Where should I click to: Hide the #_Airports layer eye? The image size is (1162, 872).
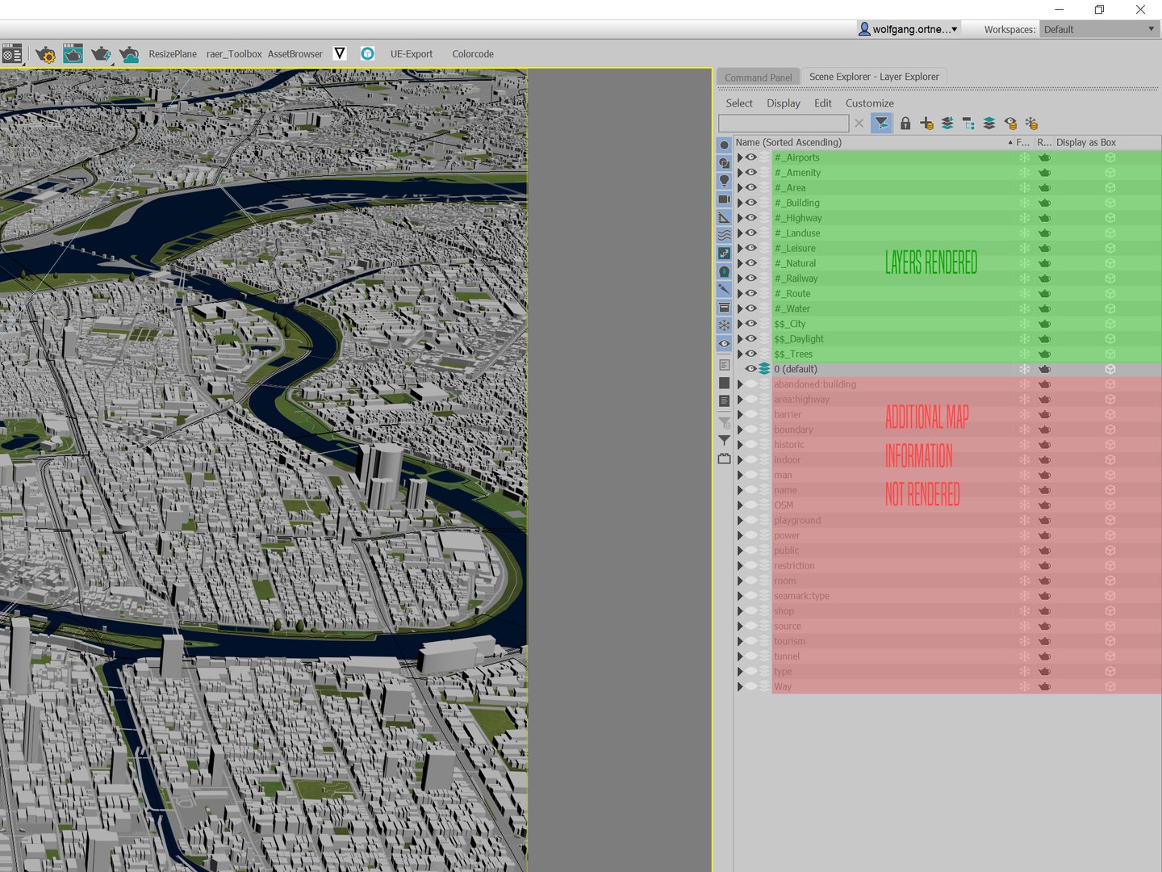point(751,157)
